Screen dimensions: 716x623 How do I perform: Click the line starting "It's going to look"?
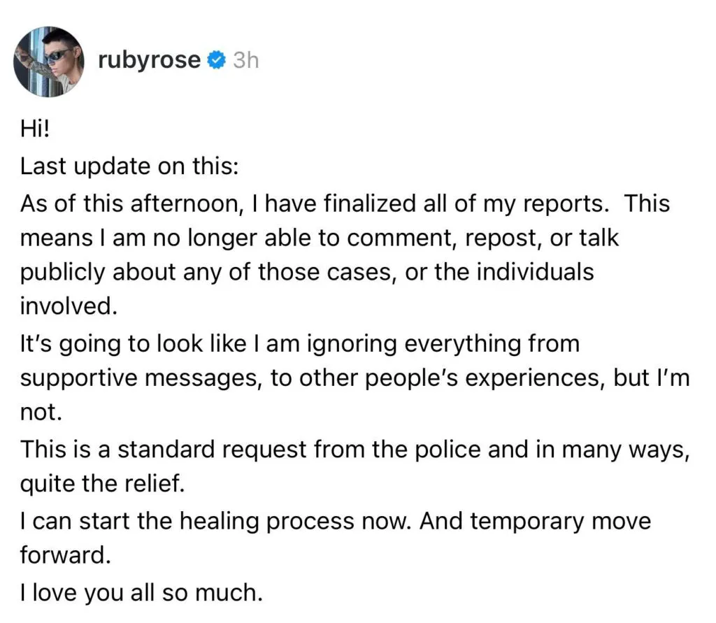[300, 343]
